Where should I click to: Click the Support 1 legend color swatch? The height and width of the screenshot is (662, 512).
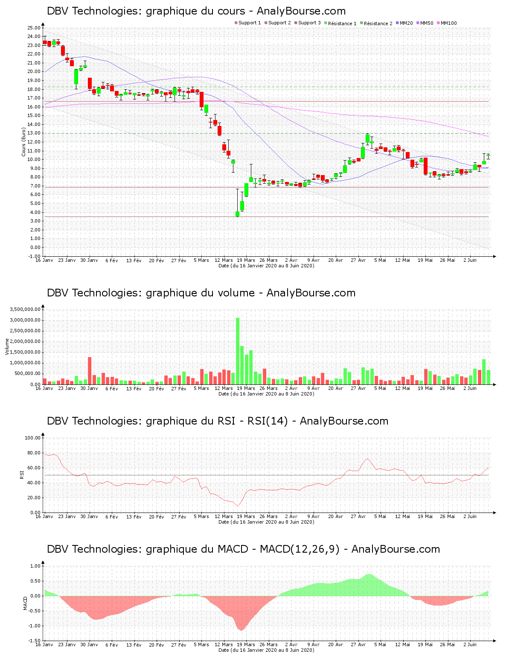(236, 23)
